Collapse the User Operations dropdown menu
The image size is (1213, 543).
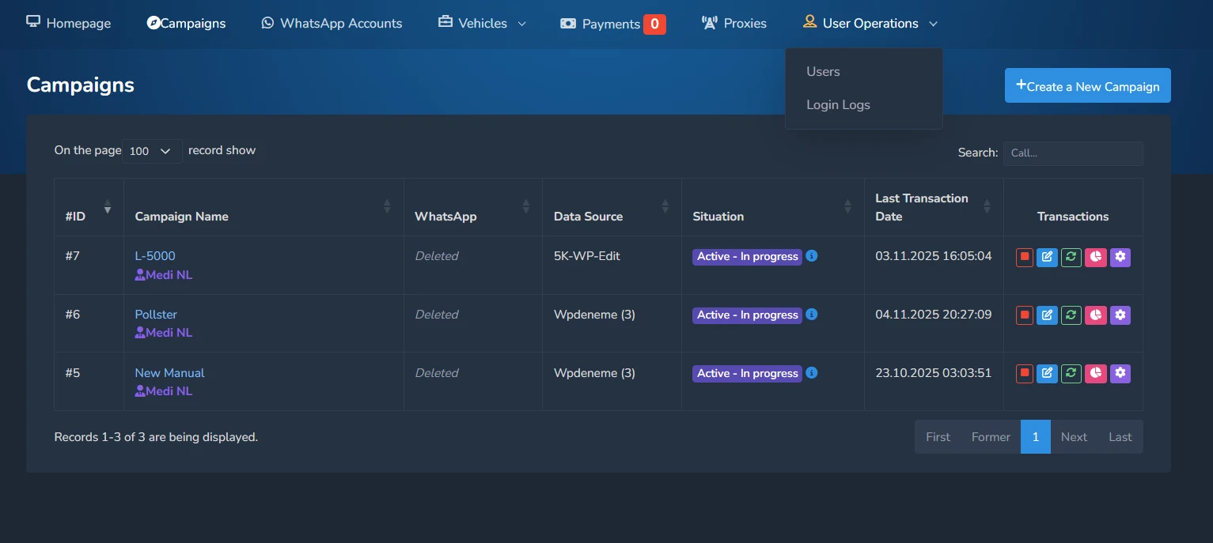[870, 24]
